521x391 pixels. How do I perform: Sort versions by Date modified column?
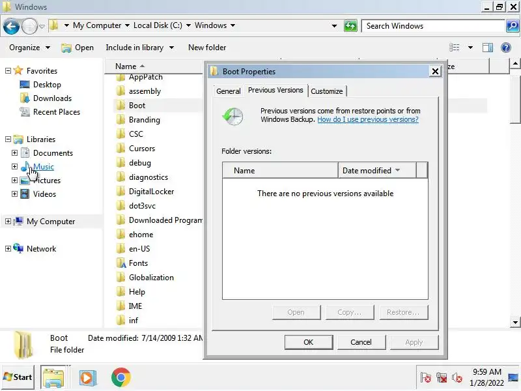(x=377, y=171)
